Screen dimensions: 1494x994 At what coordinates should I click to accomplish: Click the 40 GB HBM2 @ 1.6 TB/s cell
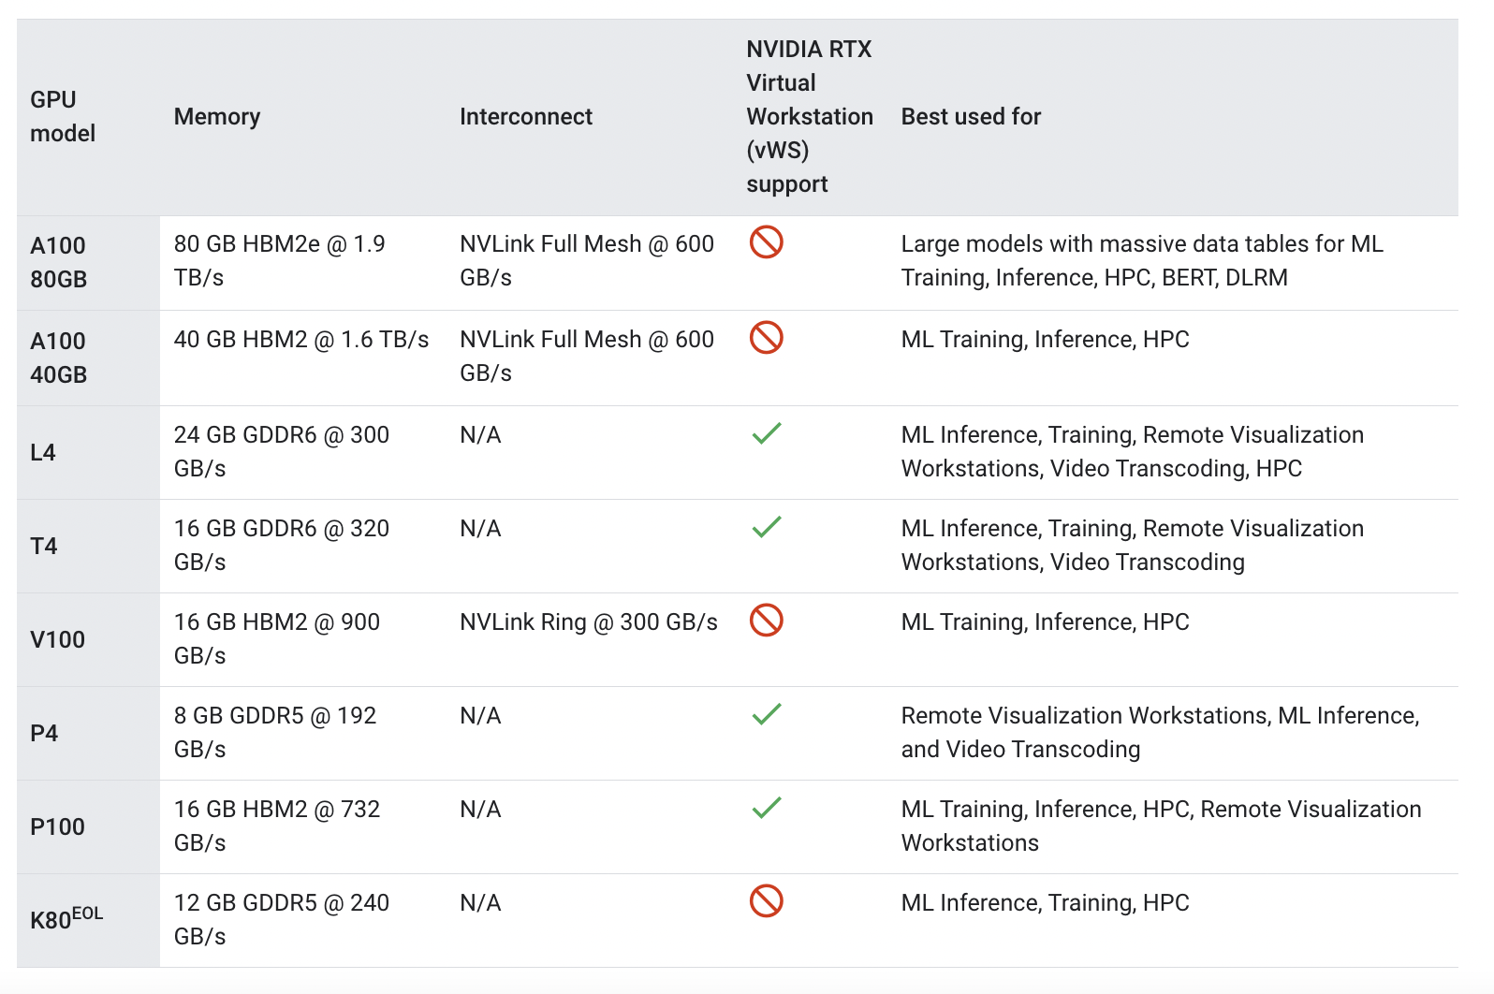click(x=301, y=340)
